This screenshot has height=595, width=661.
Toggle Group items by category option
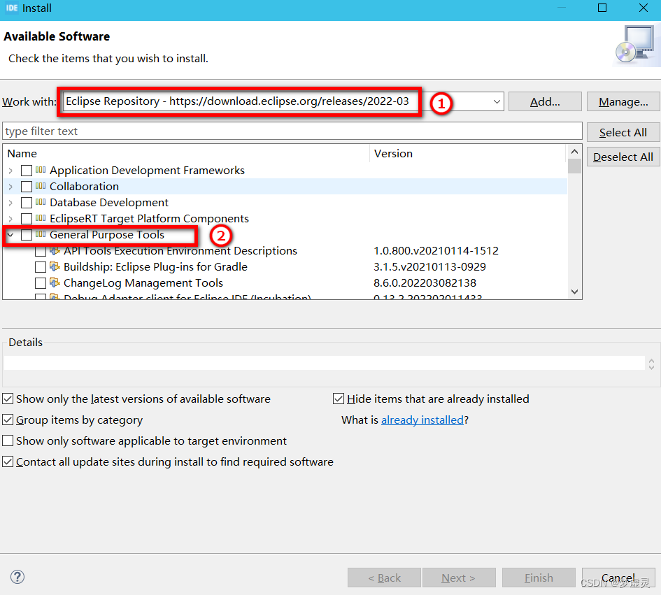pos(8,420)
